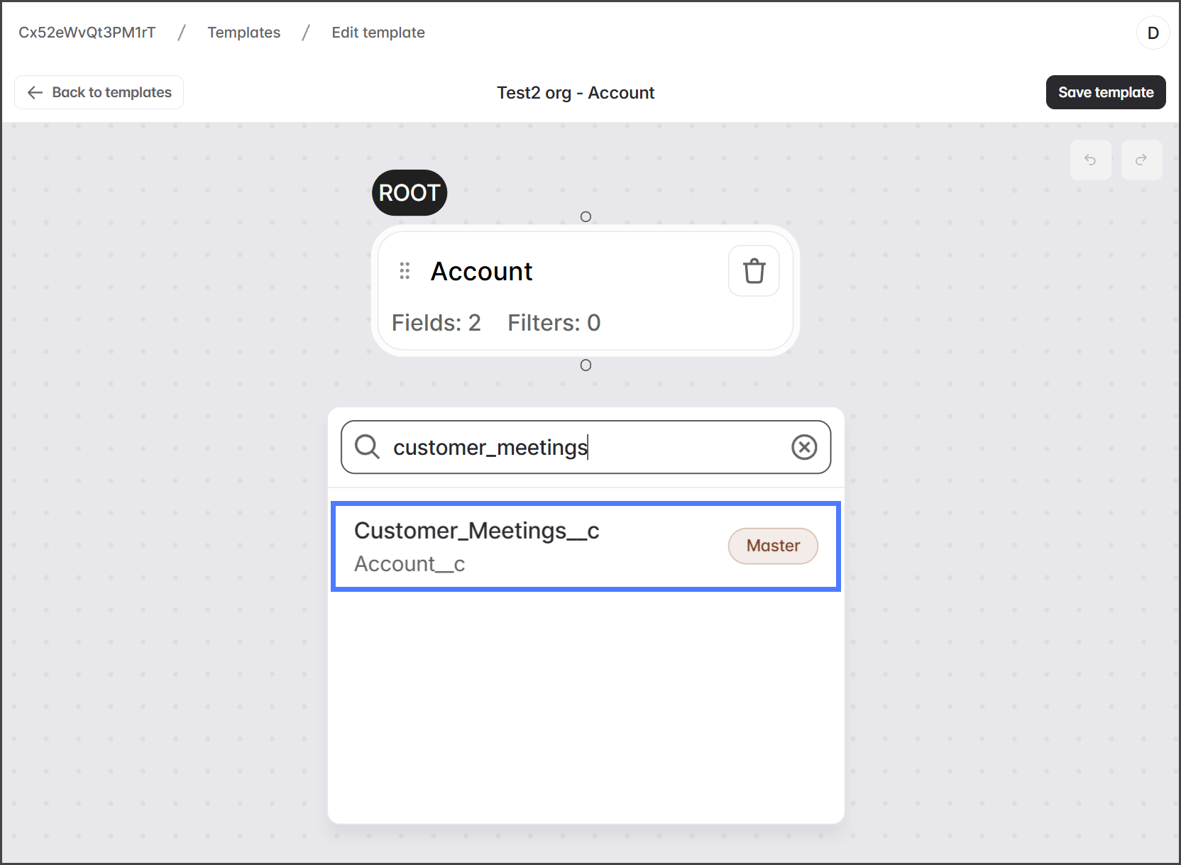Click the redo arrow icon
Viewport: 1181px width, 865px height.
pyautogui.click(x=1141, y=160)
